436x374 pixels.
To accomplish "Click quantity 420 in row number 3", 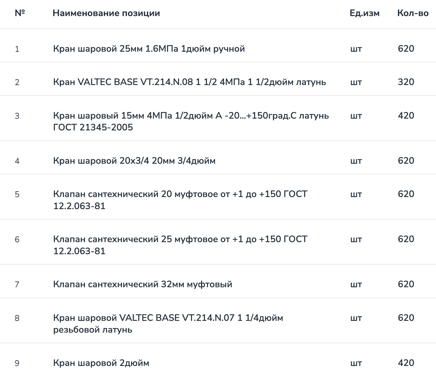I will (x=406, y=116).
